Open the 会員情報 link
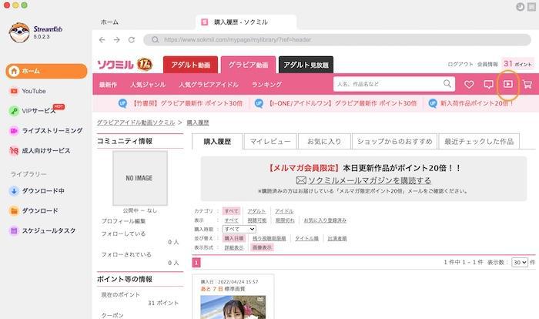539x319 pixels. 487,65
